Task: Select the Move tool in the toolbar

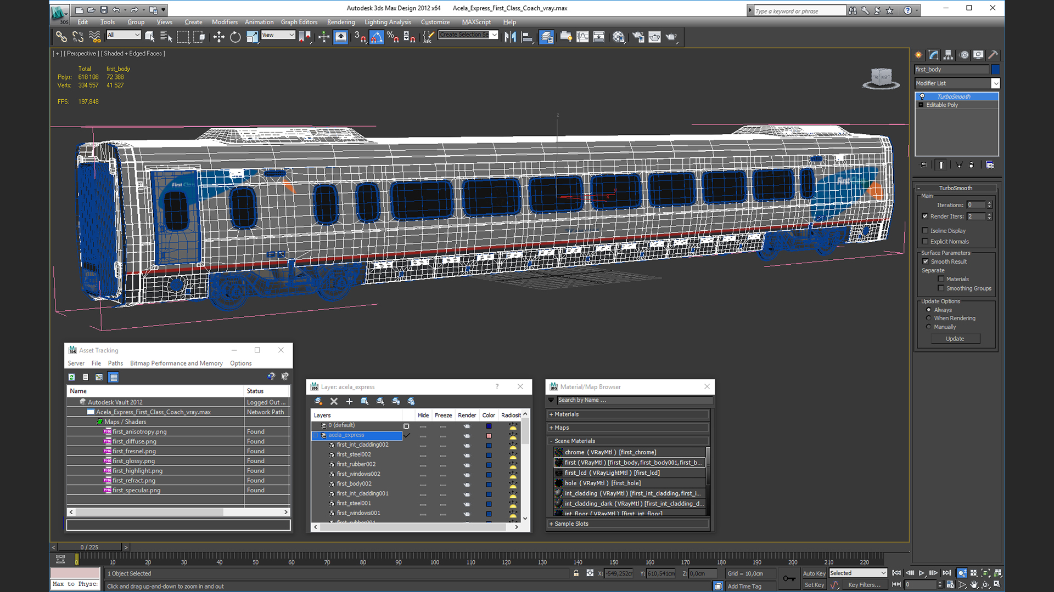Action: [218, 37]
